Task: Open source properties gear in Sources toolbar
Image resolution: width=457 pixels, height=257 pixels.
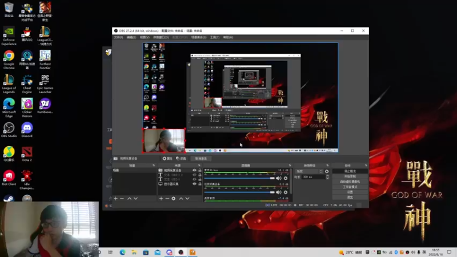Action: [x=174, y=198]
